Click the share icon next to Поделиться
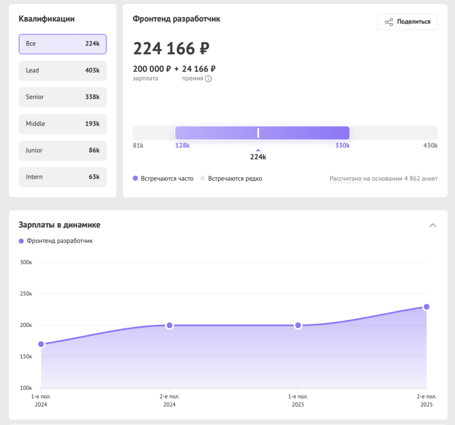The height and width of the screenshot is (425, 455). click(389, 22)
